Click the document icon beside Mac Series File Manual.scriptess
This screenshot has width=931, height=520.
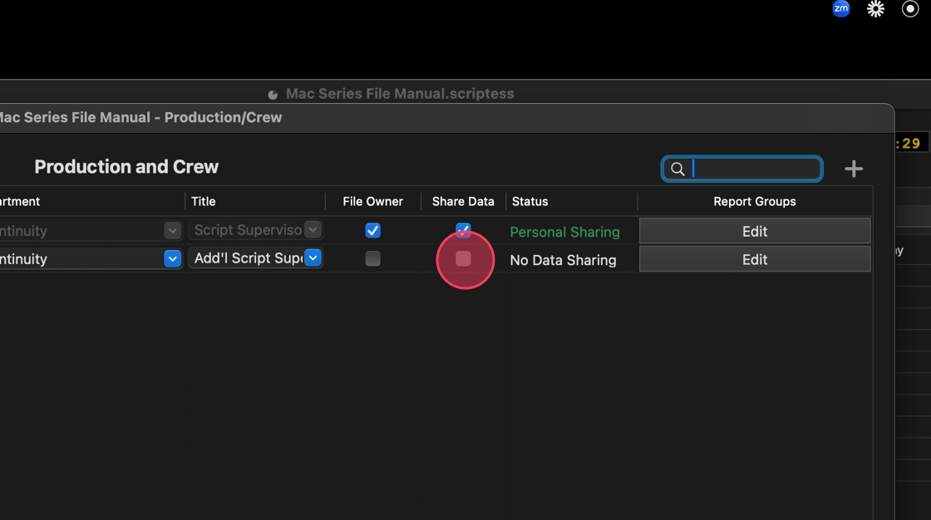[273, 95]
